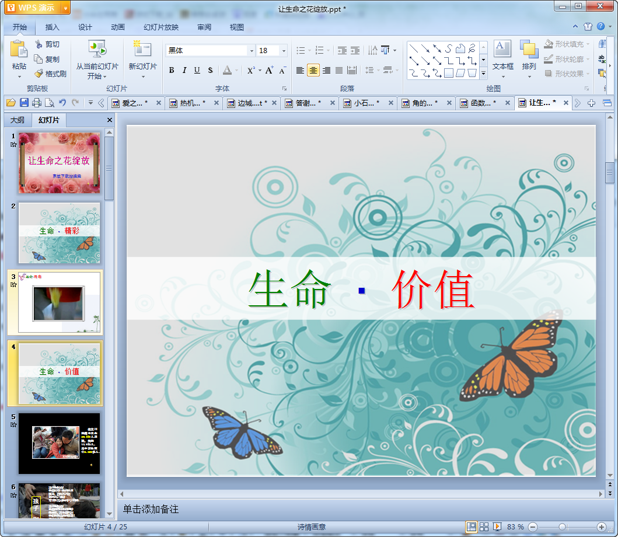Switch to the Outline (大纲) panel tab
The image size is (618, 537).
pyautogui.click(x=18, y=120)
